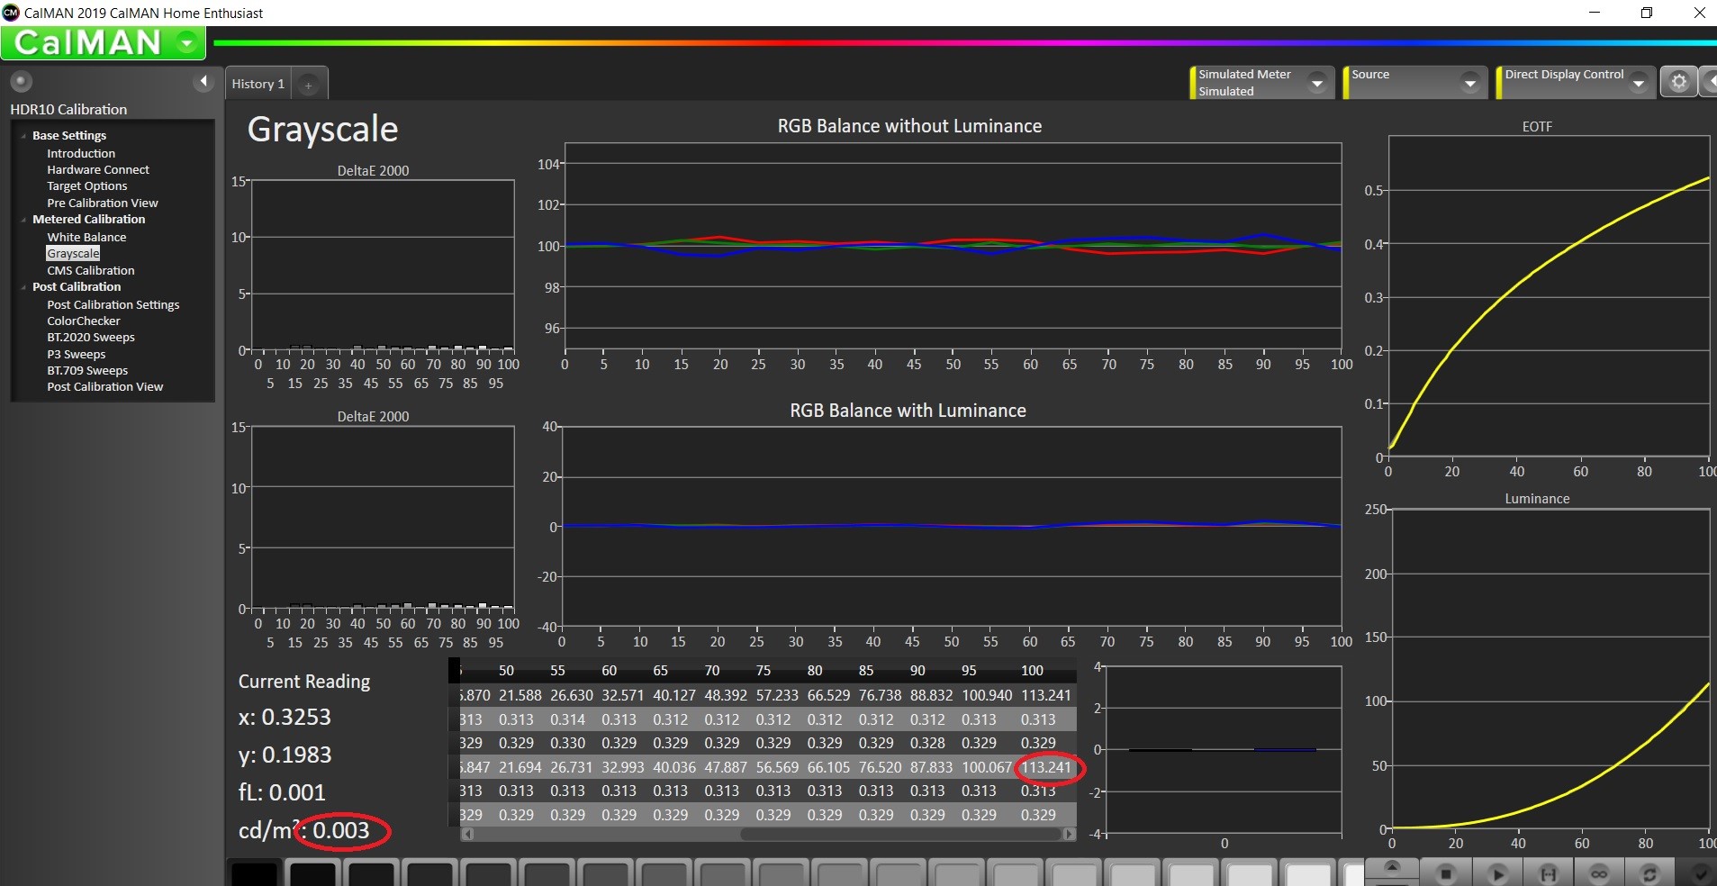Click the data table horizontal scrollbar
This screenshot has height=886, width=1717.
pyautogui.click(x=900, y=834)
